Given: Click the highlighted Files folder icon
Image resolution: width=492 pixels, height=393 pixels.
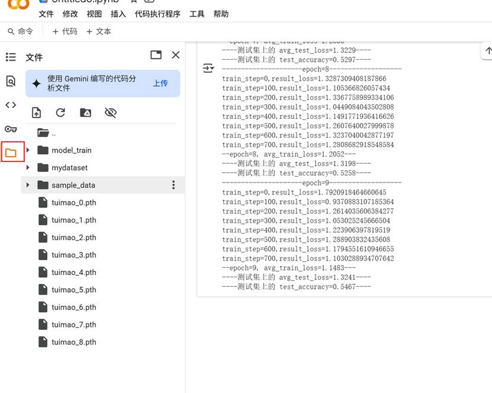Looking at the screenshot, I should (9, 151).
